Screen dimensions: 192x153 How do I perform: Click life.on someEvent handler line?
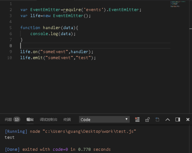pos(57,52)
